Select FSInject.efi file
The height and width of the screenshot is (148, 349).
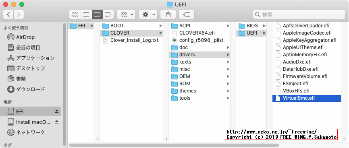click(x=307, y=84)
